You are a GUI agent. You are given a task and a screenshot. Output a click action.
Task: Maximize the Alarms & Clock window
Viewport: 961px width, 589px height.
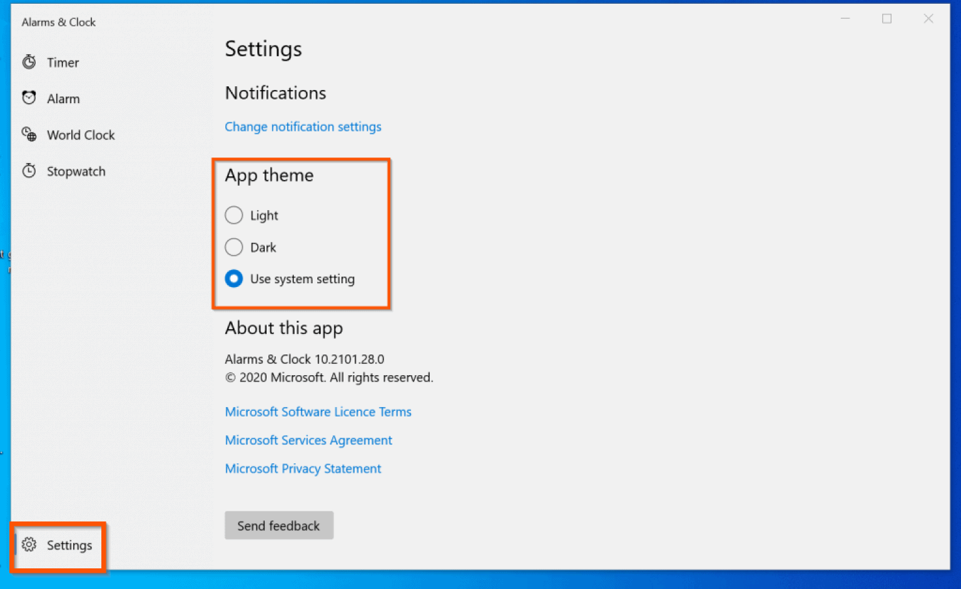coord(887,19)
